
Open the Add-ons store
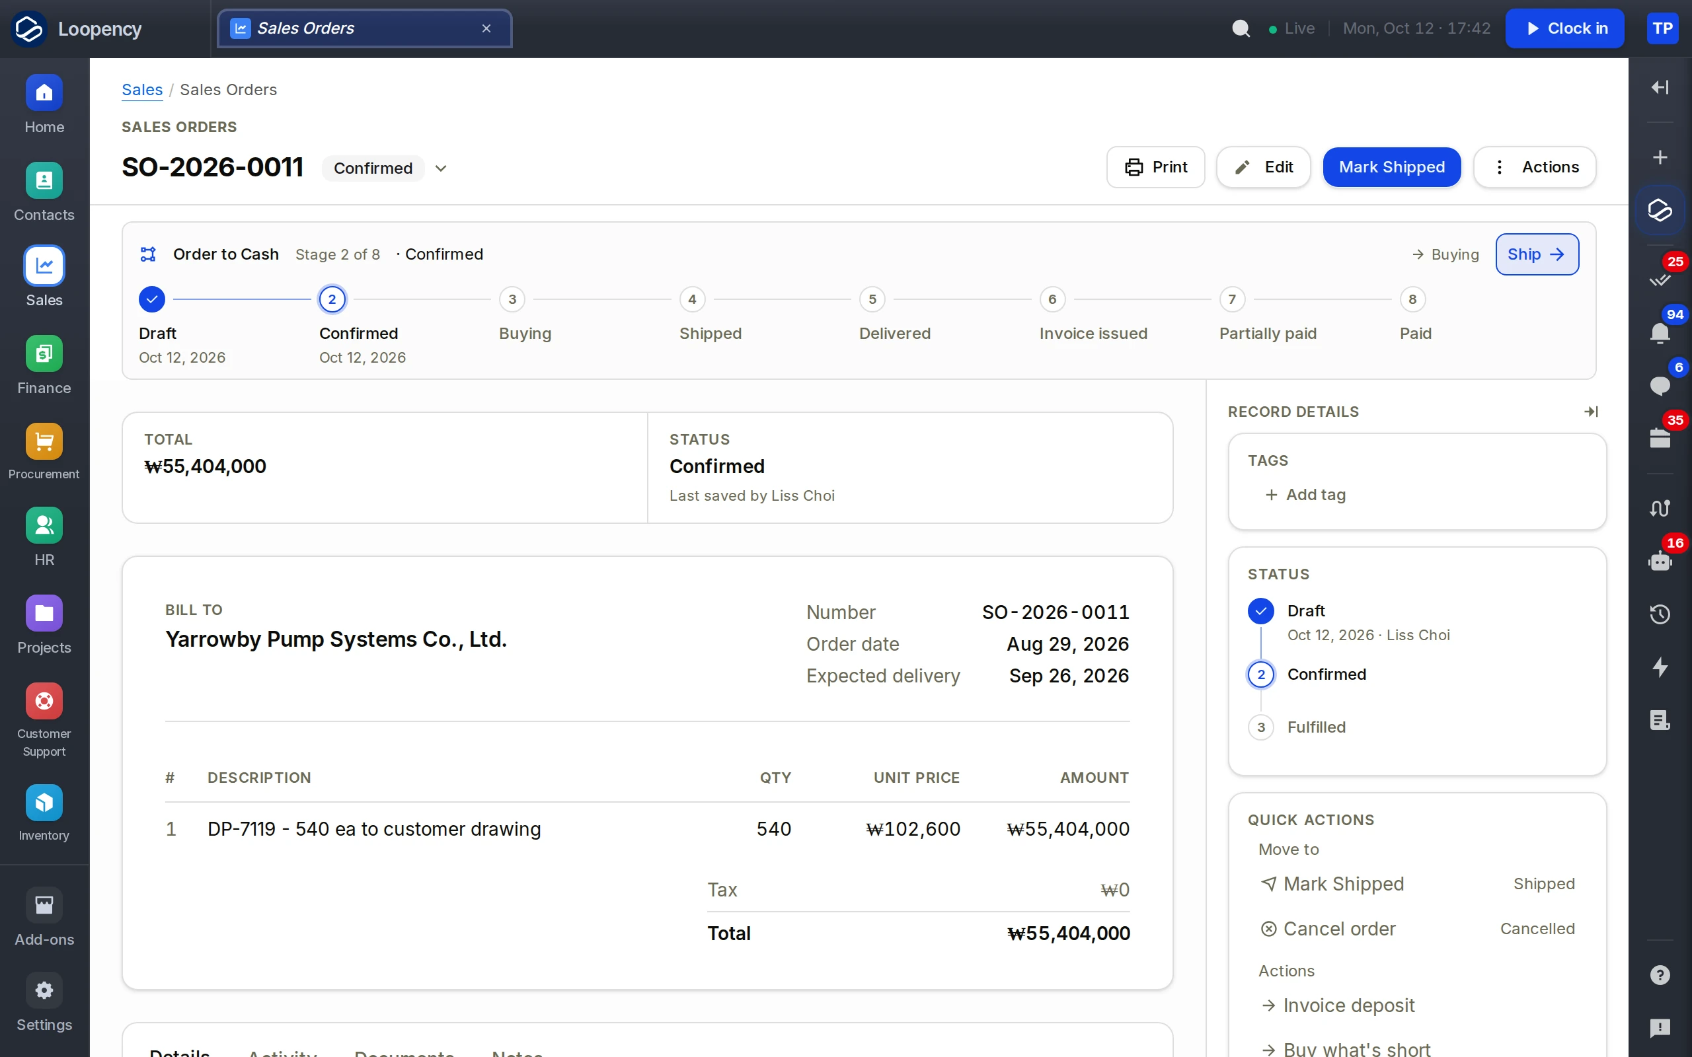coord(44,918)
